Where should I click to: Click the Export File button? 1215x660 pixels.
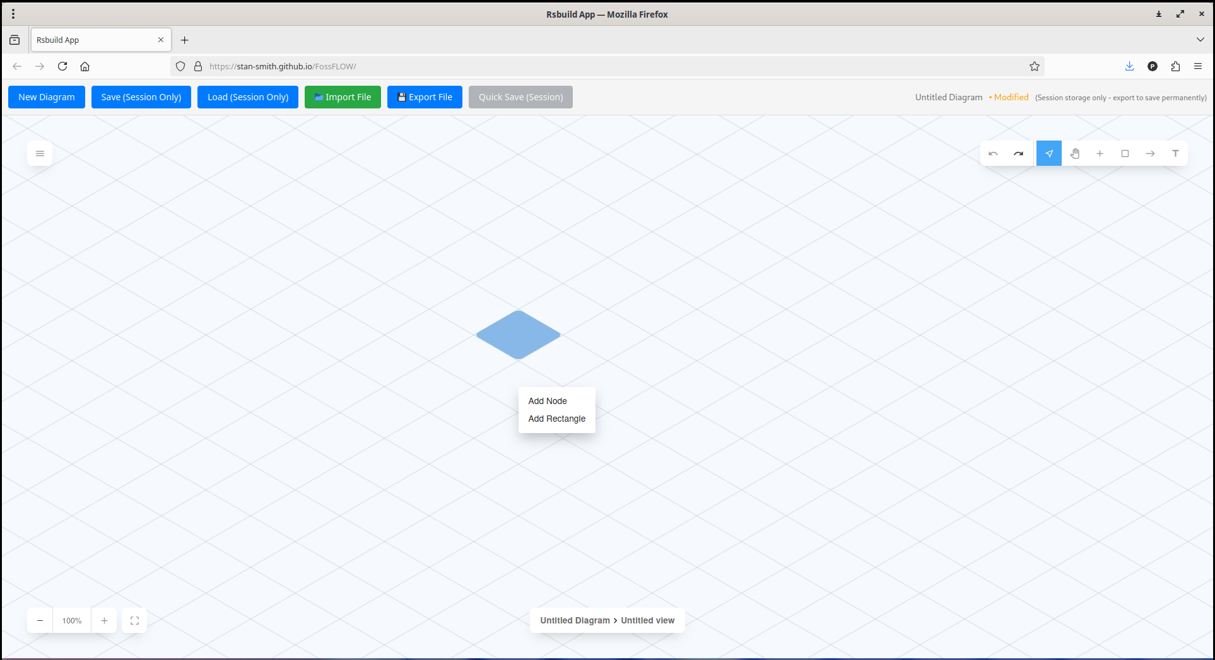pos(425,96)
